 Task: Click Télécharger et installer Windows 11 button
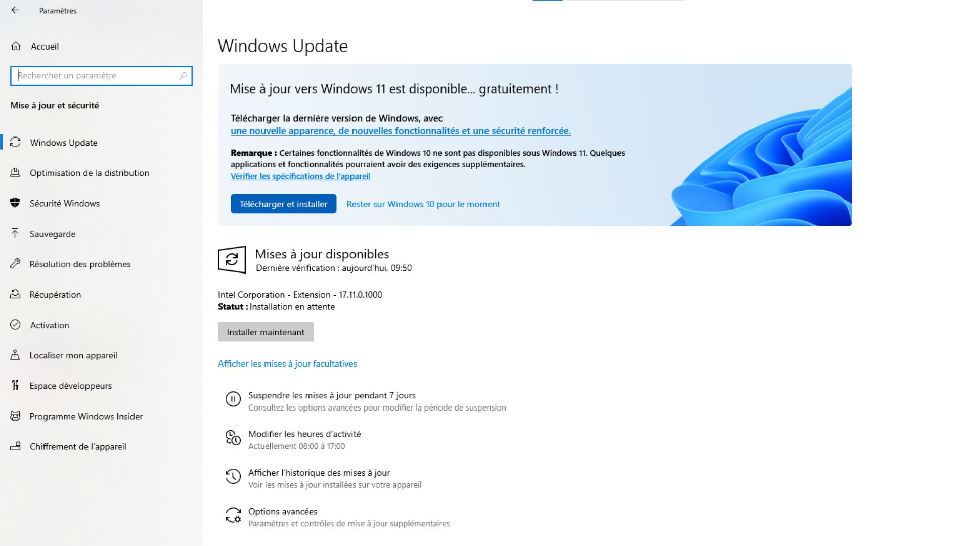(x=283, y=204)
